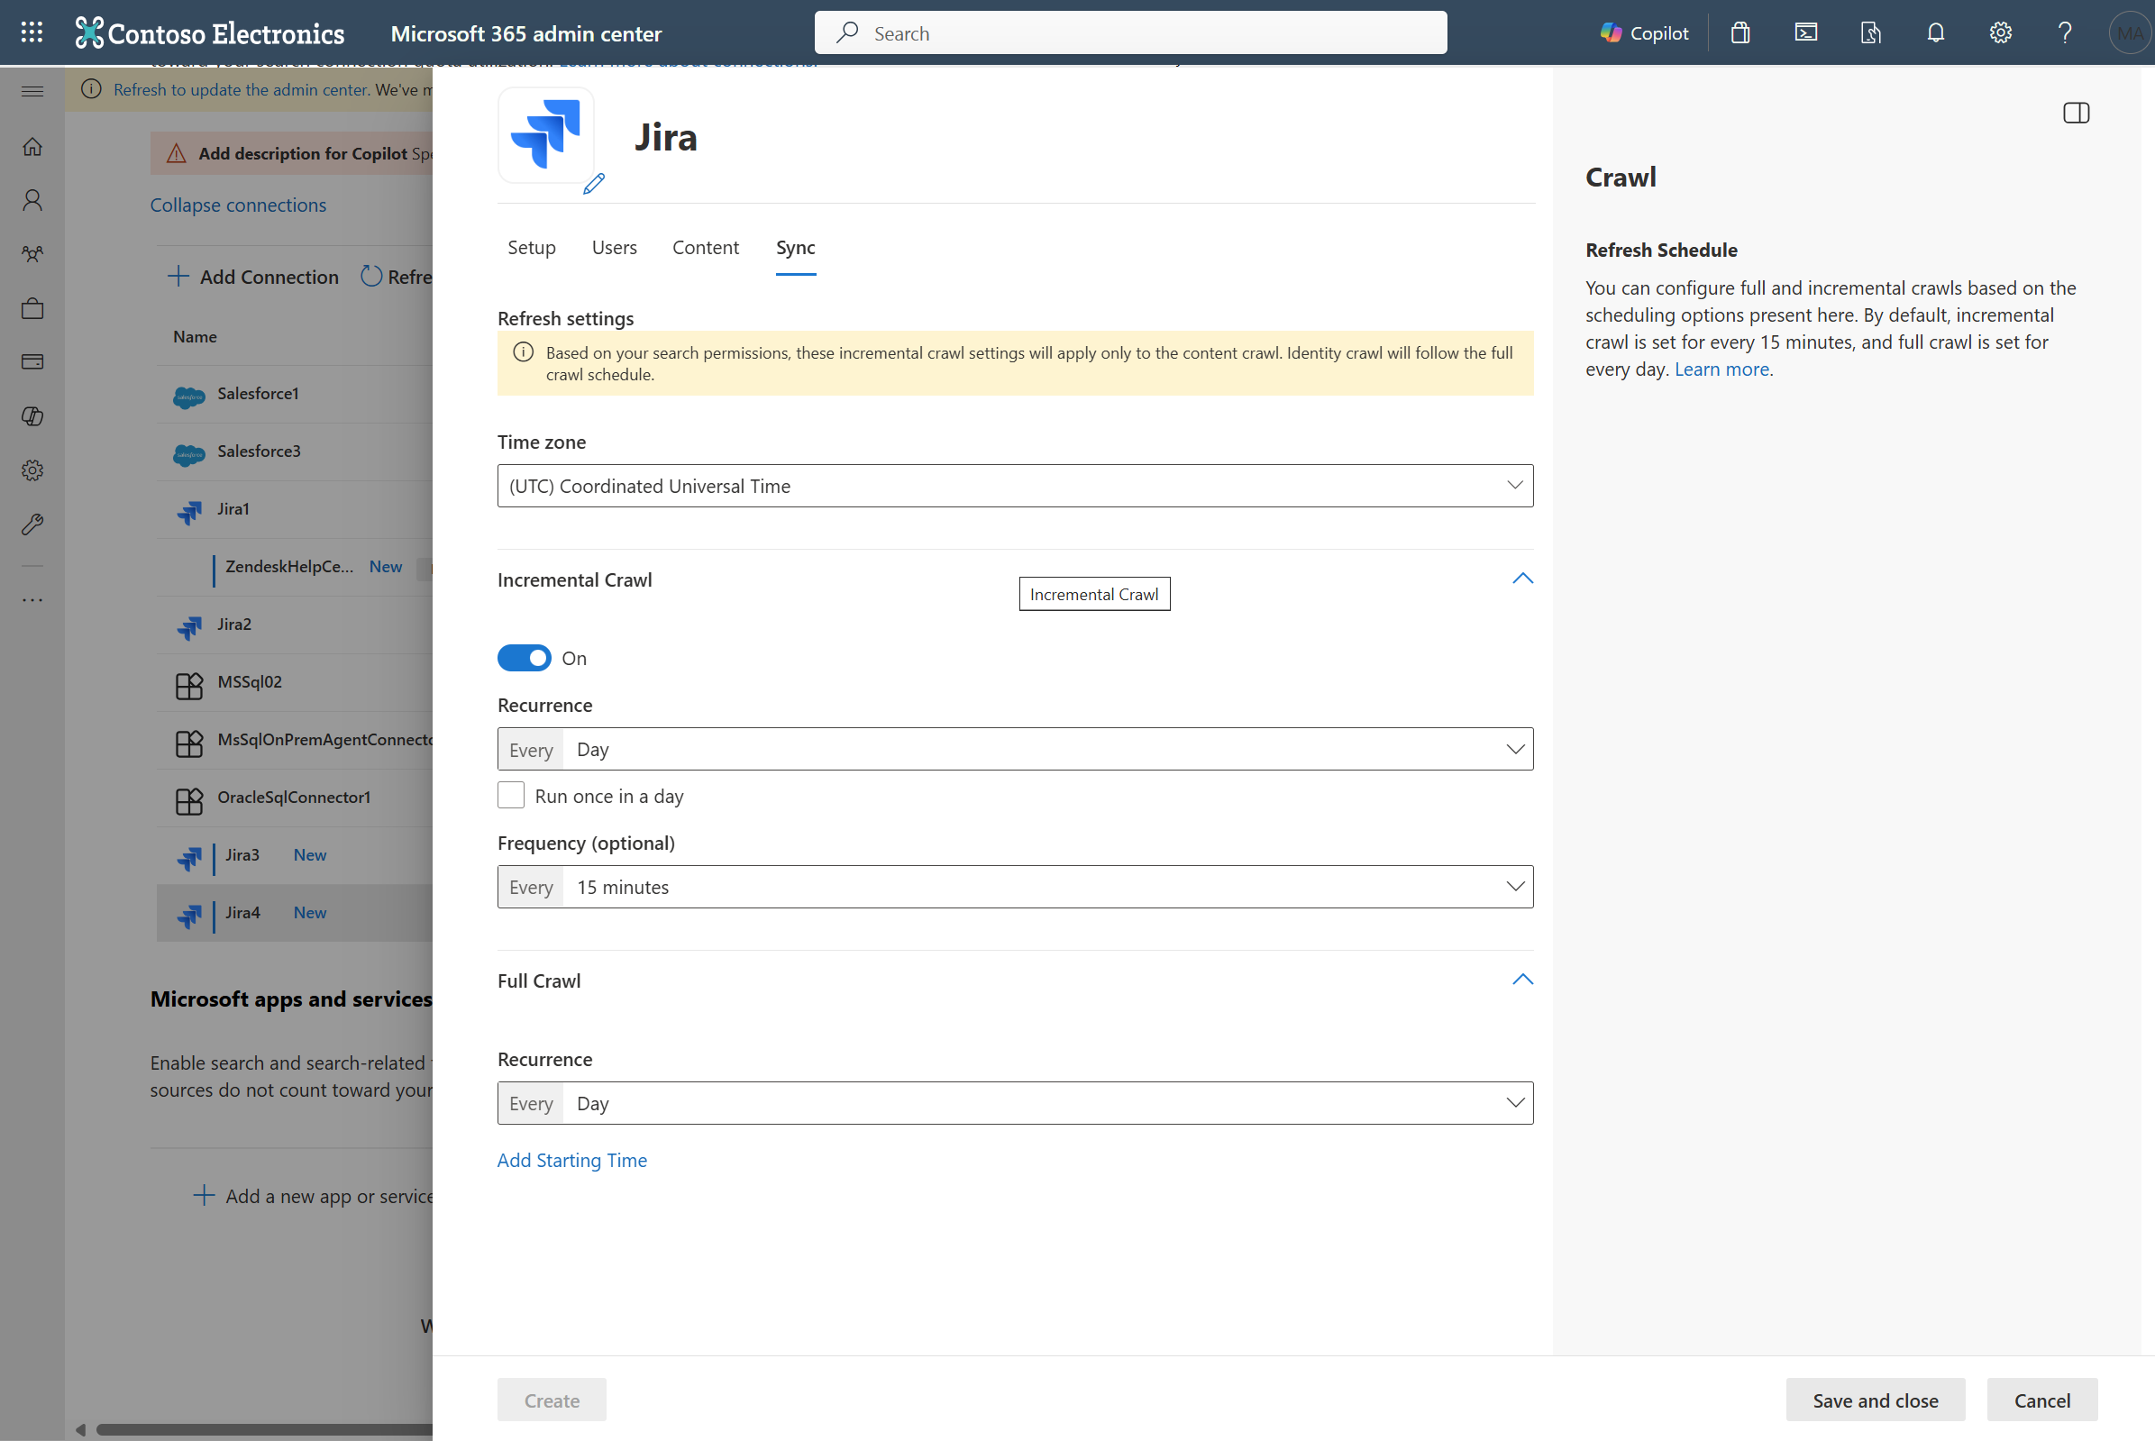Click Collapse connections link

tap(238, 205)
